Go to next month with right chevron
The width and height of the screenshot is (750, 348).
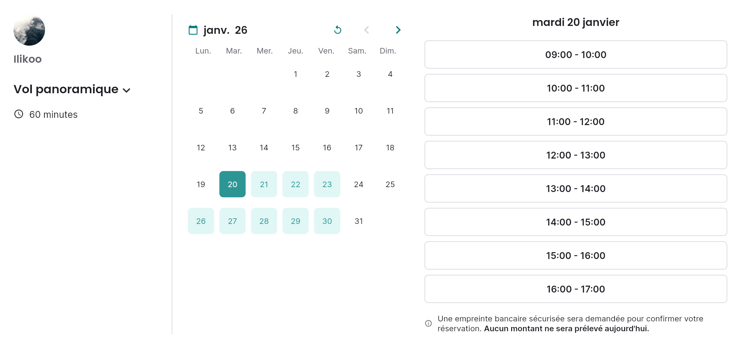(398, 30)
